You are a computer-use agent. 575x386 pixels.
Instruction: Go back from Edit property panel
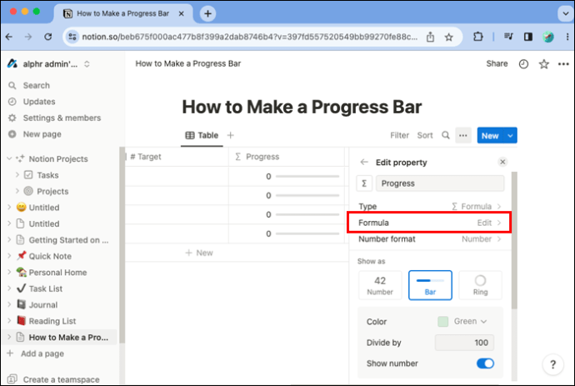(x=364, y=163)
